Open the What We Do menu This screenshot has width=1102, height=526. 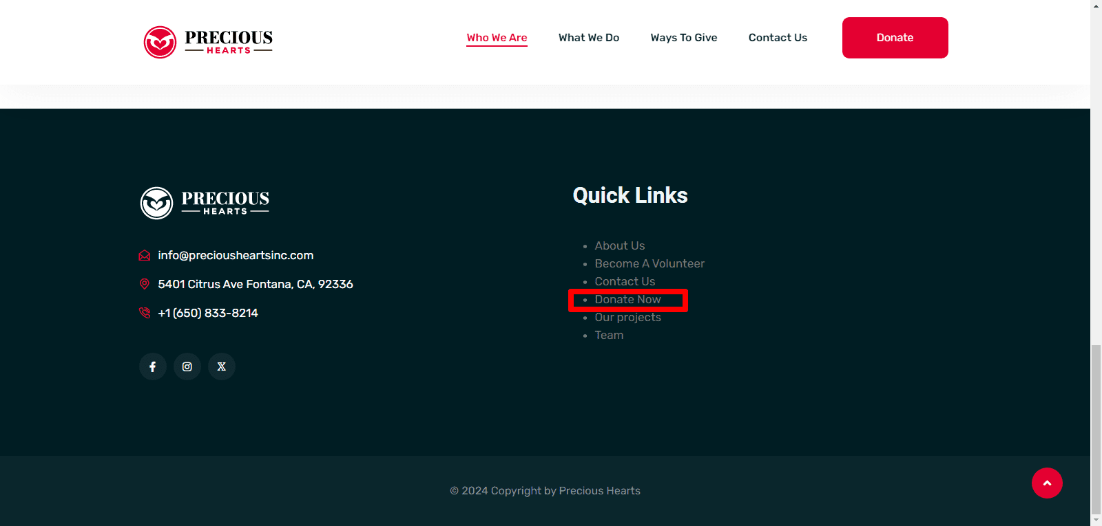click(589, 38)
